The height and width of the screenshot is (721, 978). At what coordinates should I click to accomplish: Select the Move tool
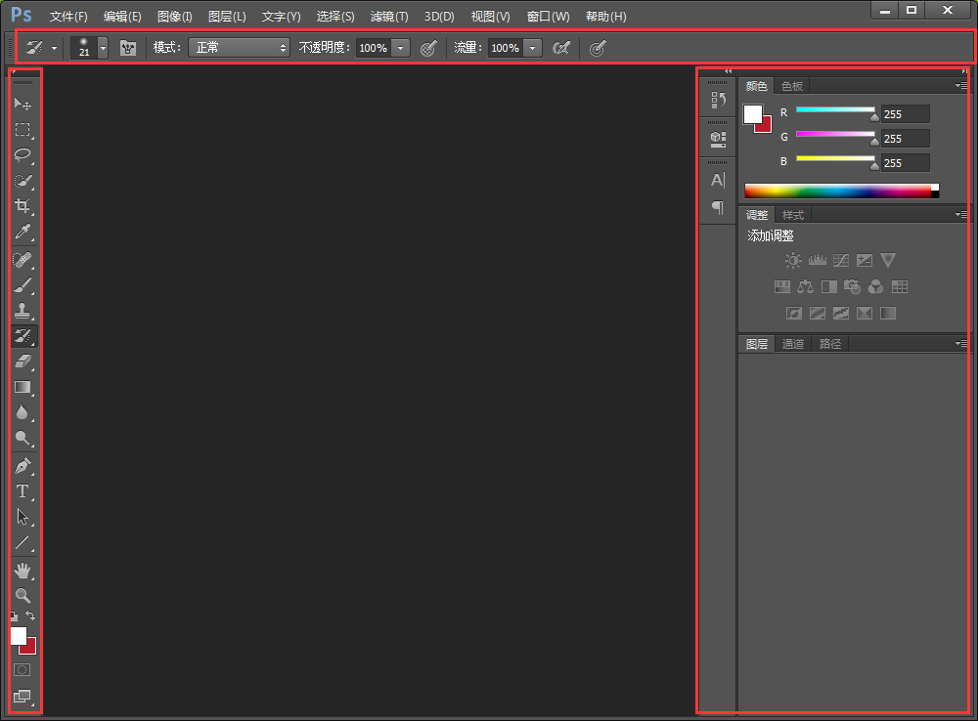23,105
